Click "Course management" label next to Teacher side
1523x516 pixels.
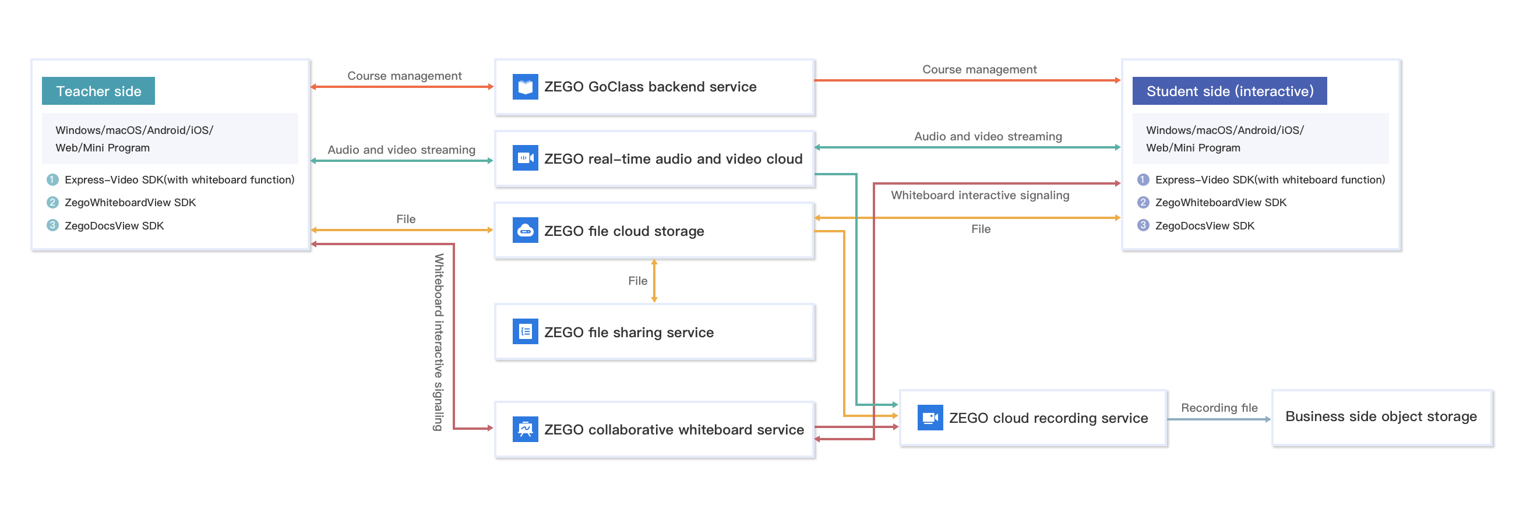pos(404,76)
